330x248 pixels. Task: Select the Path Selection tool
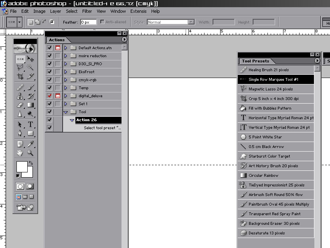coord(20,124)
